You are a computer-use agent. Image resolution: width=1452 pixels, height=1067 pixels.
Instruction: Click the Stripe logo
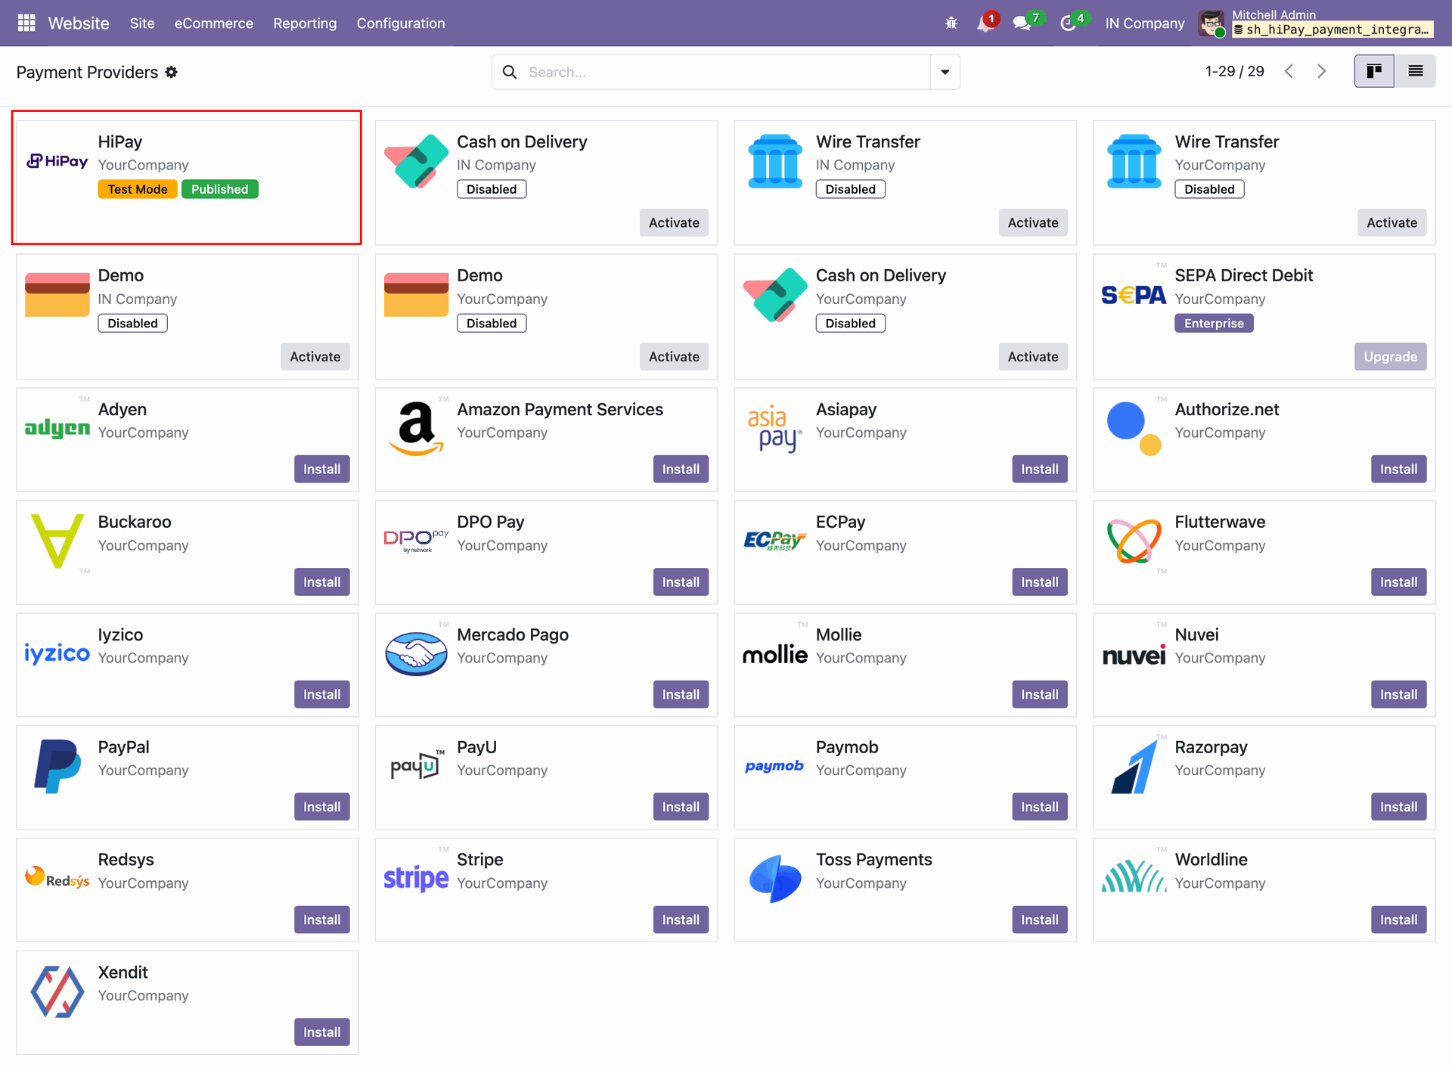point(416,879)
